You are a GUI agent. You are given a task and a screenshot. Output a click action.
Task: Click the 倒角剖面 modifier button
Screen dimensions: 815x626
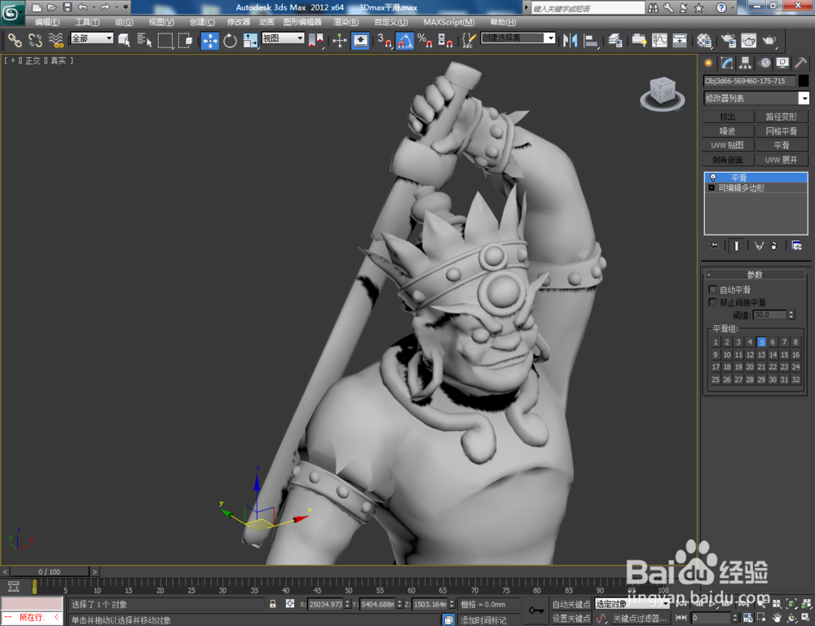point(728,160)
